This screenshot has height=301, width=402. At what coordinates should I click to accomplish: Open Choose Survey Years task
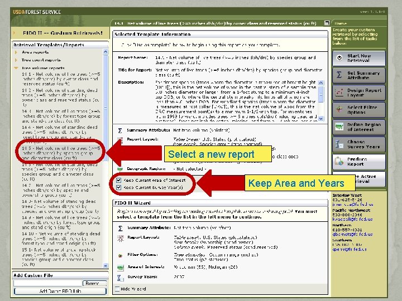358,144
